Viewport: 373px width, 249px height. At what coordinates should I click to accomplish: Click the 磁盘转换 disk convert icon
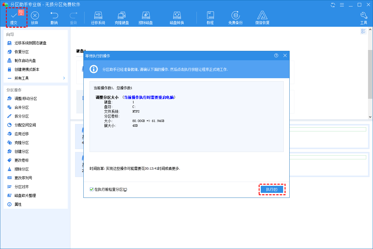point(177,16)
